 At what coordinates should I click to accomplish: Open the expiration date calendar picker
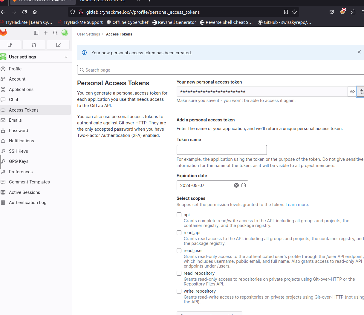tap(244, 185)
